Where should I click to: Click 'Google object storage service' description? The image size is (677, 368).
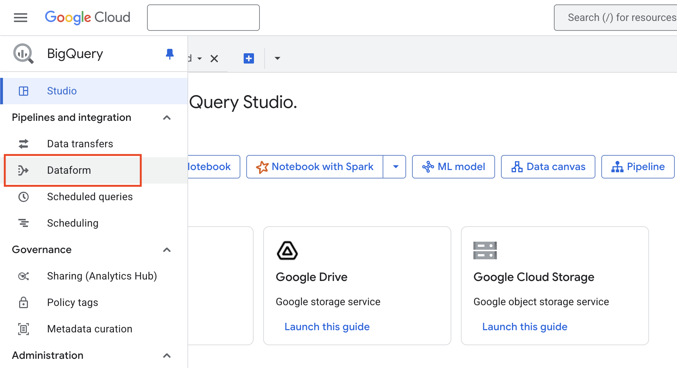pos(541,302)
